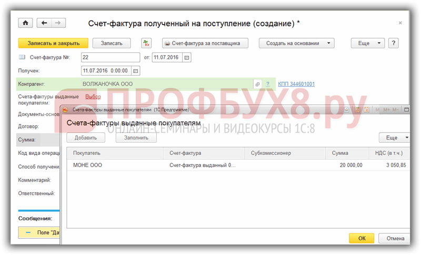Click Добавить in the dialog

(x=86, y=137)
